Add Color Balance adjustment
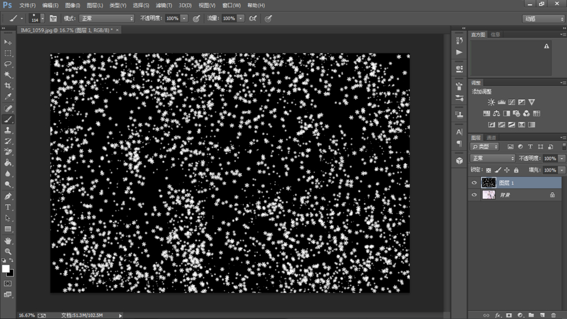The image size is (567, 319). (x=497, y=113)
